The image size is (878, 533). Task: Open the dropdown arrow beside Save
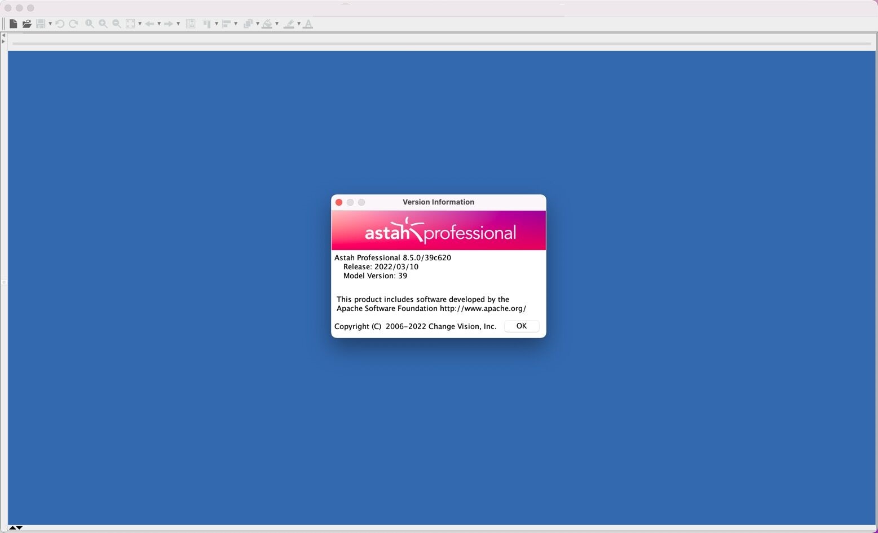(x=50, y=24)
